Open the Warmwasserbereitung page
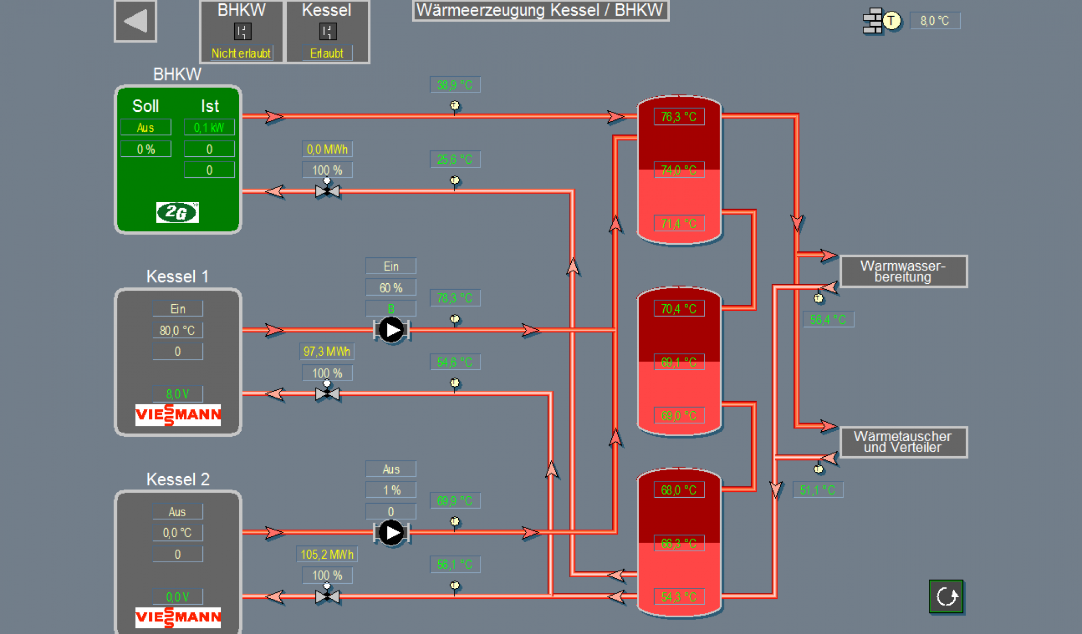The width and height of the screenshot is (1082, 634). (903, 271)
